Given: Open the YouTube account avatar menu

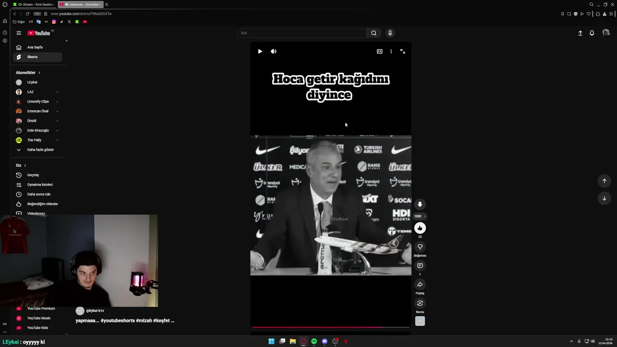Looking at the screenshot, I should tap(606, 33).
